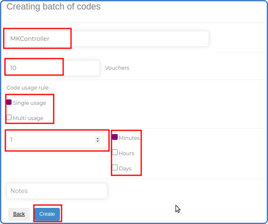The width and height of the screenshot is (268, 224).
Task: Click the Multi usage label text
Action: [28, 118]
